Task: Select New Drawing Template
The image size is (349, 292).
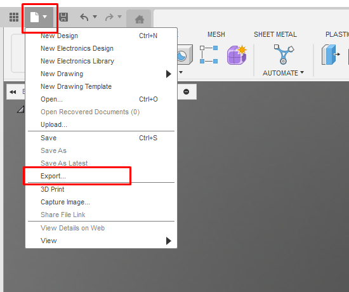Action: (x=101, y=86)
